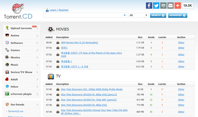Click the television icon by the TV heading
Image resolution: width=198 pixels, height=117 pixels.
coord(51,76)
